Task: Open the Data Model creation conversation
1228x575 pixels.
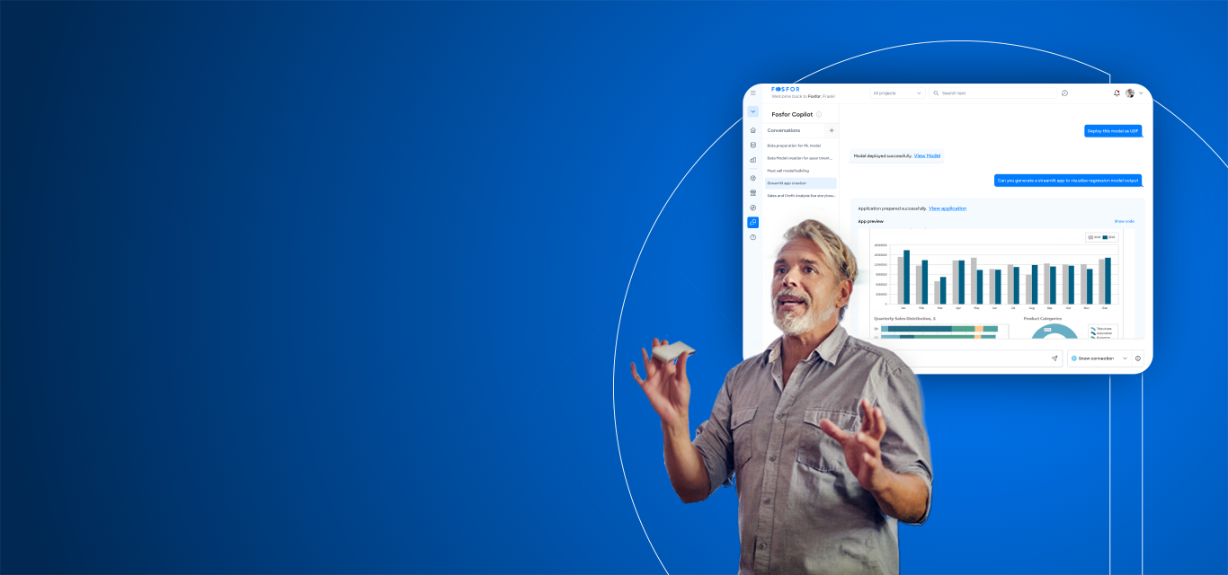Action: point(800,158)
